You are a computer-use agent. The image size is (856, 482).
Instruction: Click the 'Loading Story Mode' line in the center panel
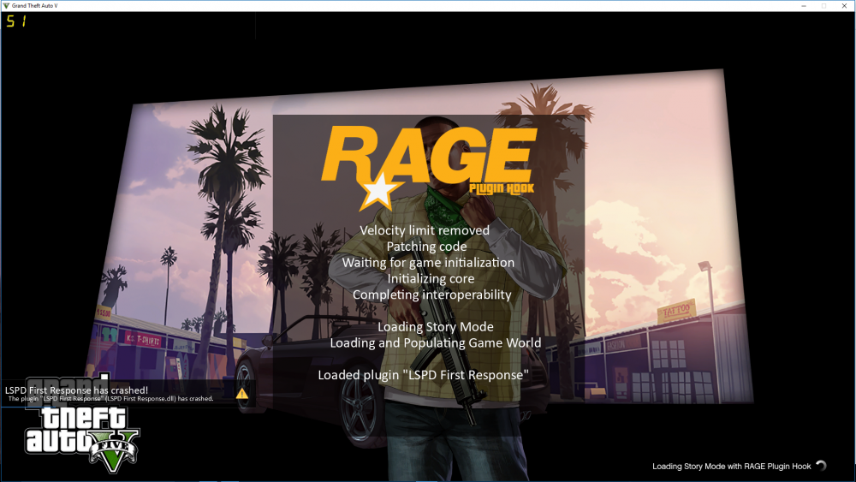tap(436, 326)
